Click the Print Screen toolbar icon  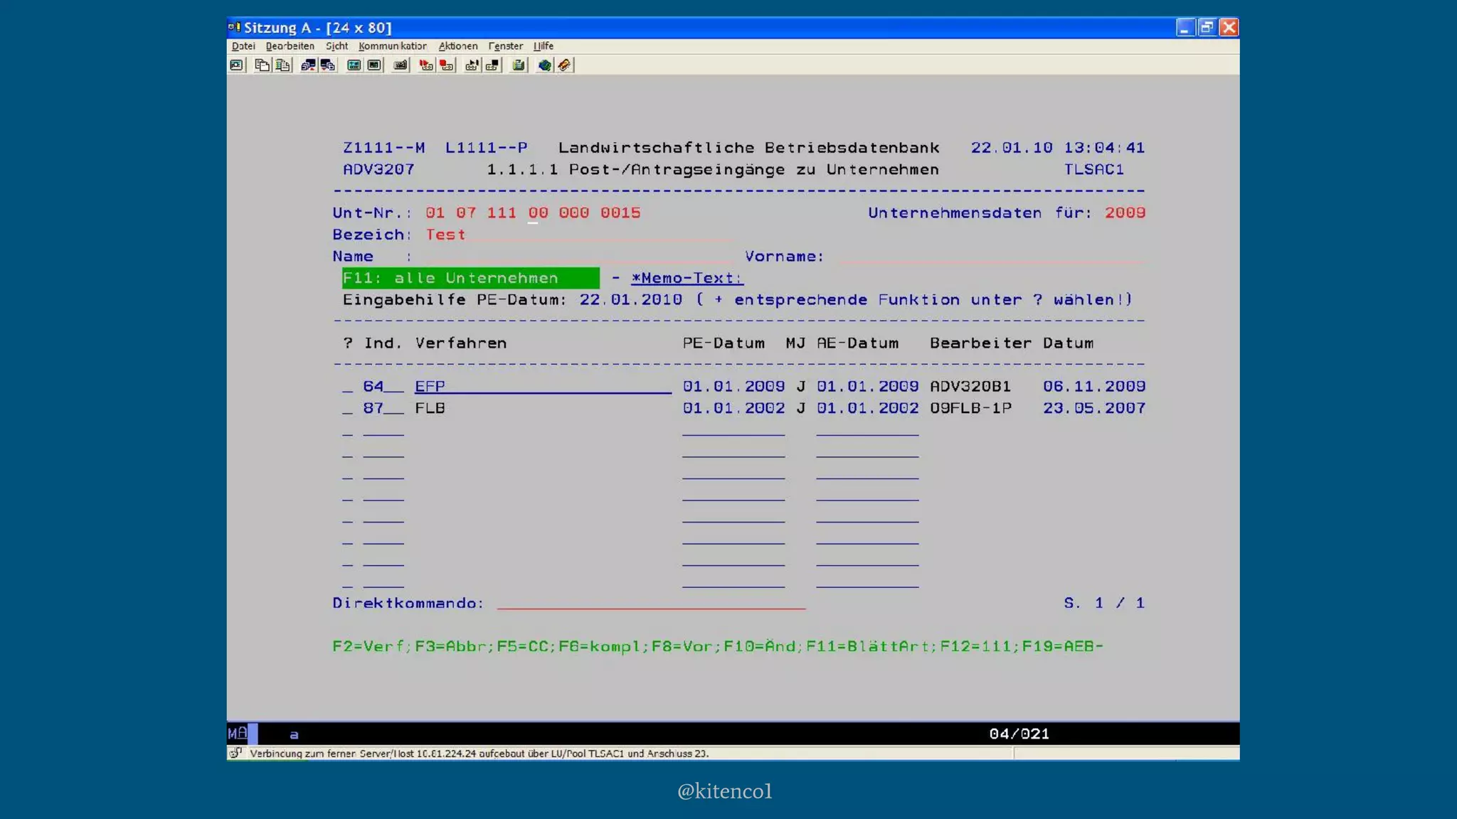click(237, 65)
